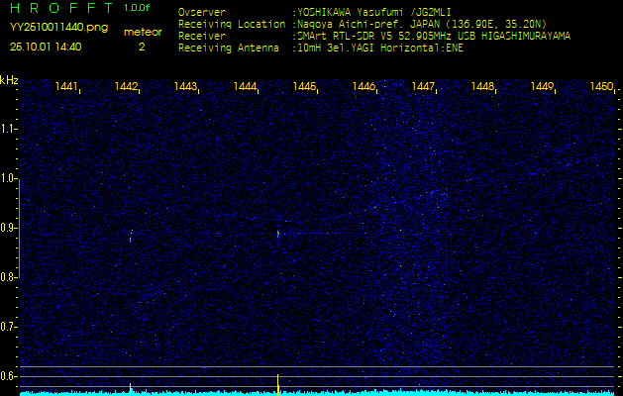The width and height of the screenshot is (623, 396).
Task: Select the 1442 time tick label
Action: (x=127, y=87)
